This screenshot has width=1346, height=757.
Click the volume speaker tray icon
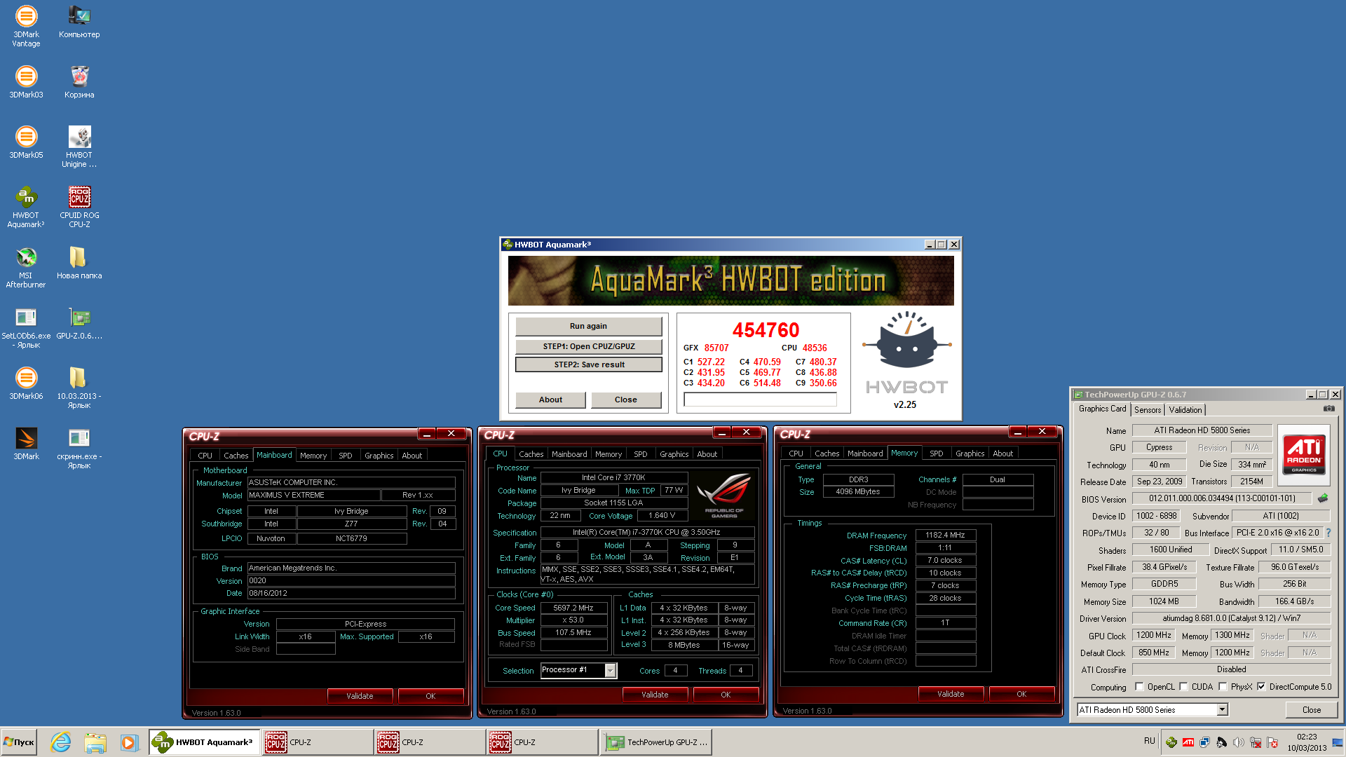(1239, 742)
